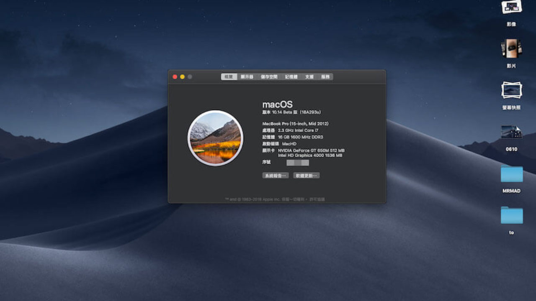The image size is (536, 301).
Task: Open the 影像 image stack on the desktop
Action: [x=511, y=7]
